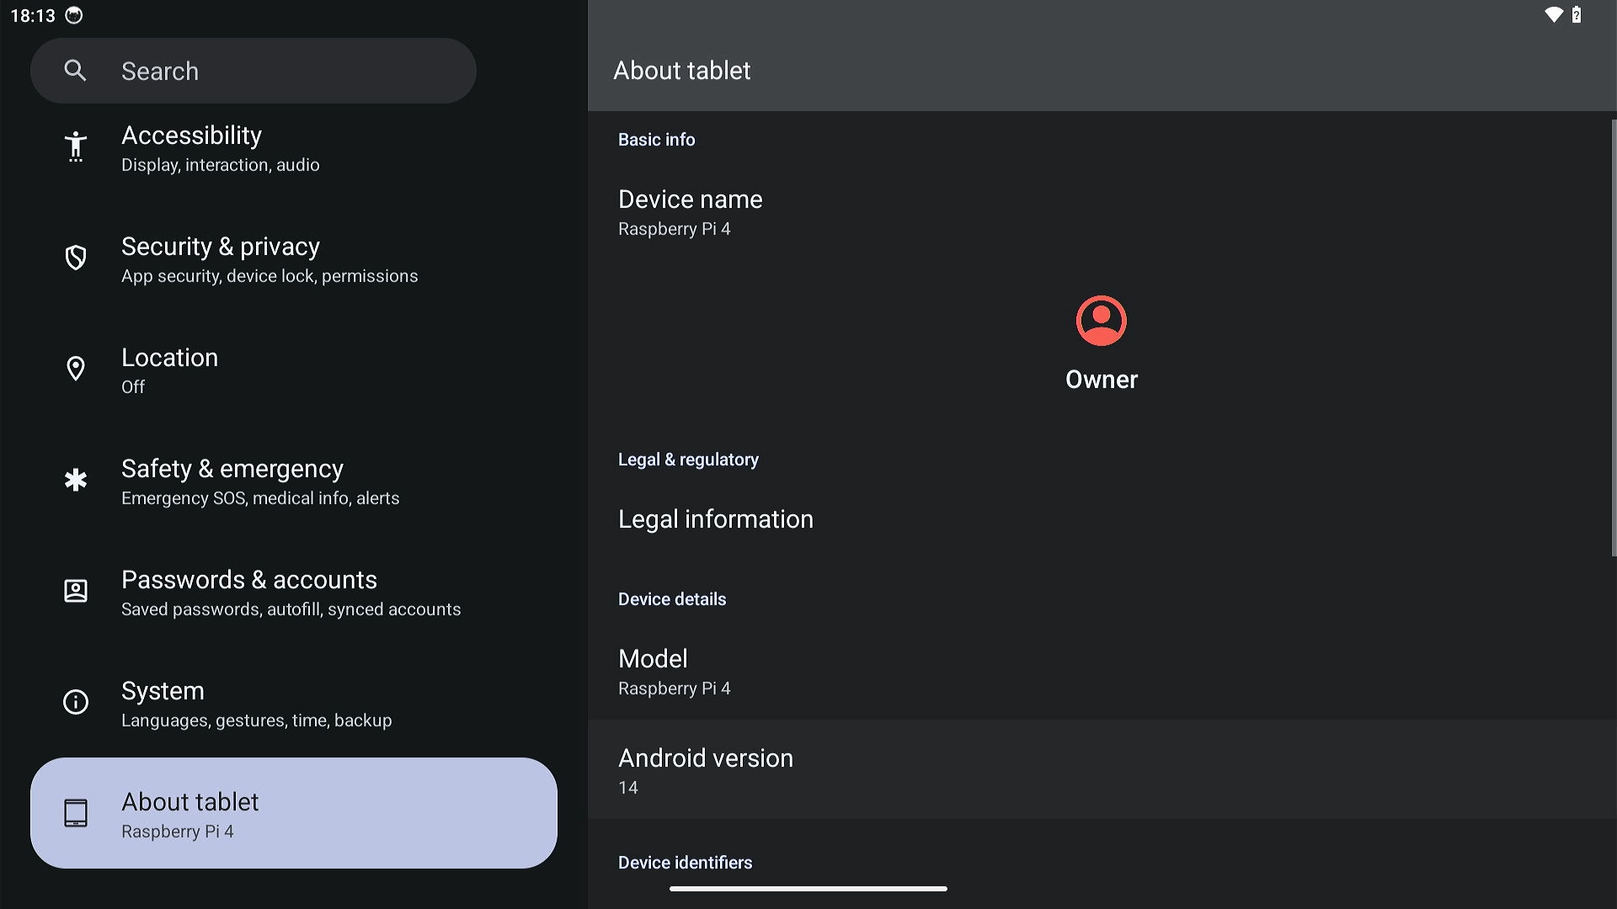Tap the Model Raspberry Pi 4 row
Screen dimensions: 1617x909
(1100, 672)
